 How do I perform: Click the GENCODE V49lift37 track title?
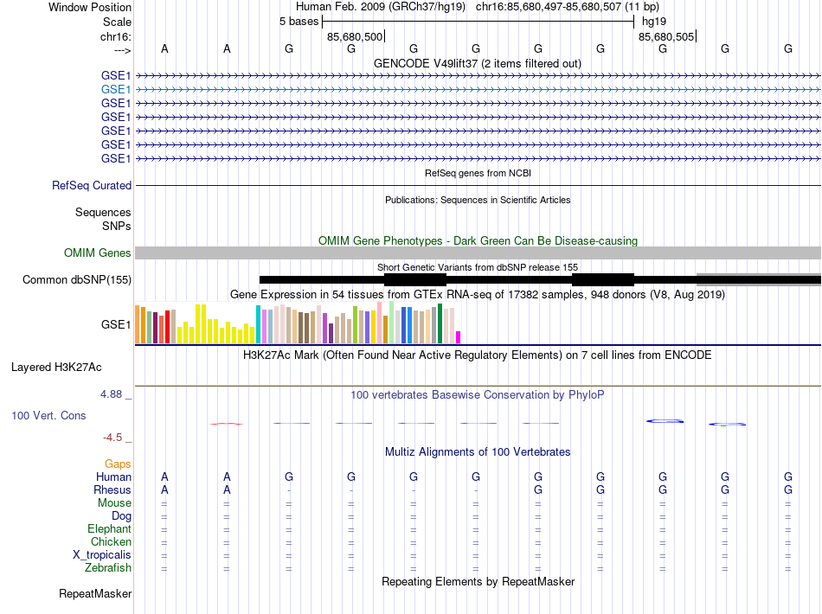tap(478, 64)
